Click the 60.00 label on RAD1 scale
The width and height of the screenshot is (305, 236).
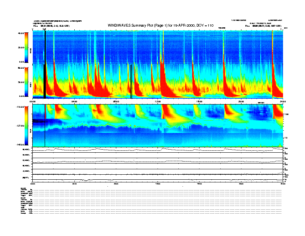[21, 68]
